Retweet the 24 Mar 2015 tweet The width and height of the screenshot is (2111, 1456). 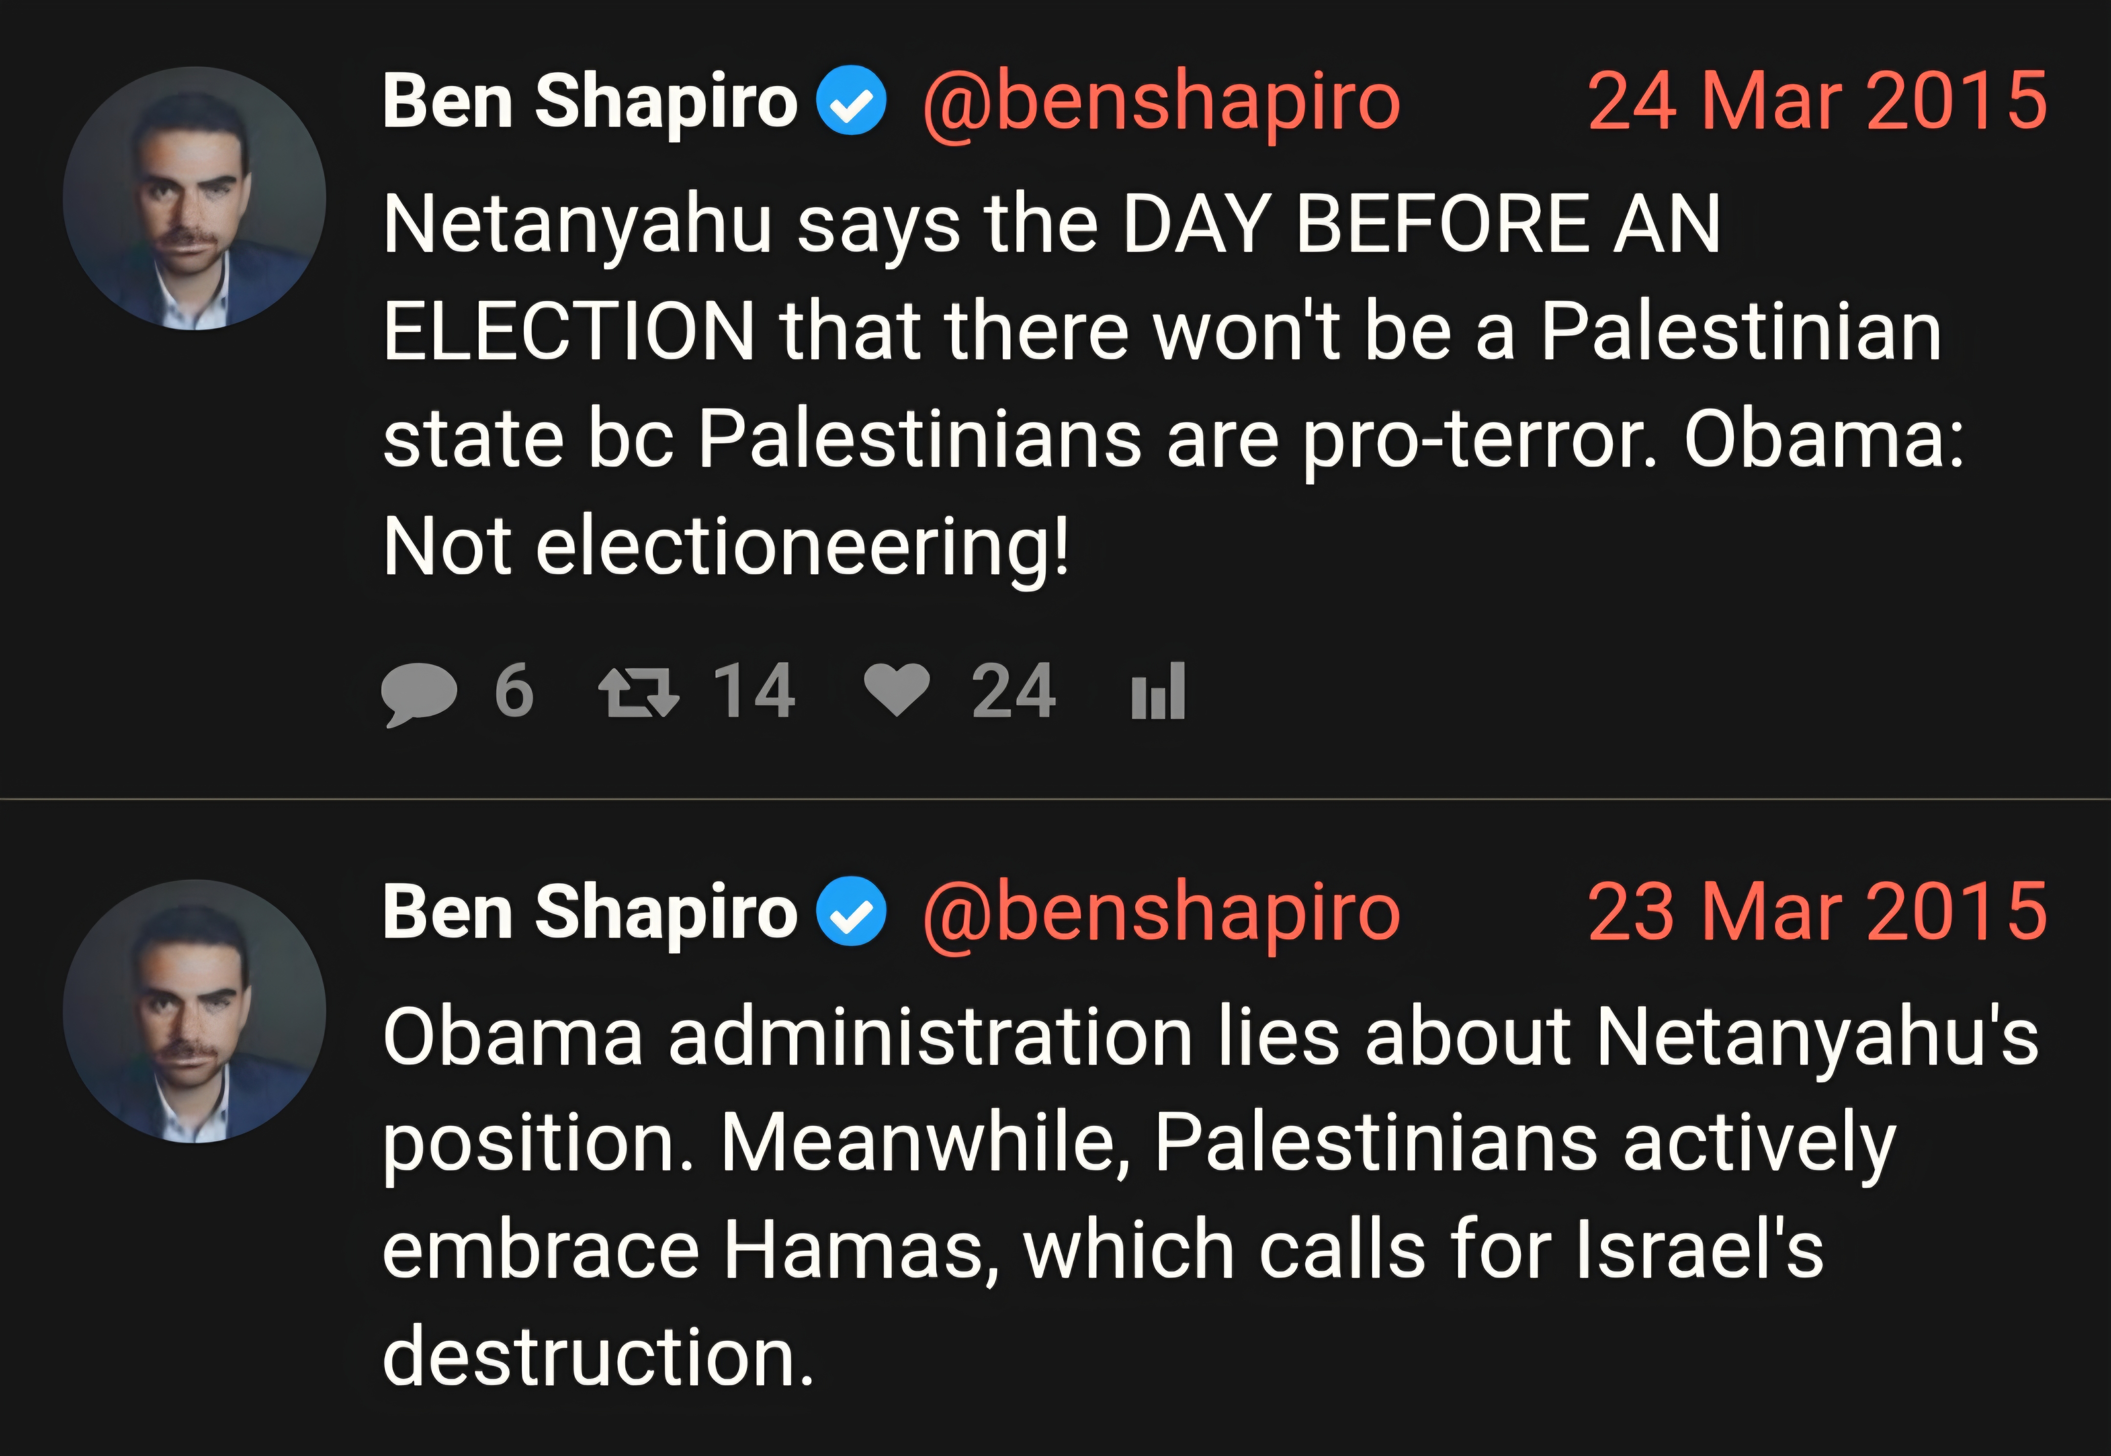click(x=639, y=692)
